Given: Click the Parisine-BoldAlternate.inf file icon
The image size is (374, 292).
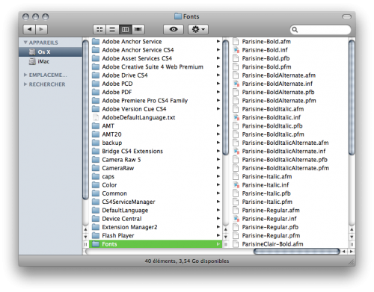Looking at the screenshot, I should click(x=236, y=84).
